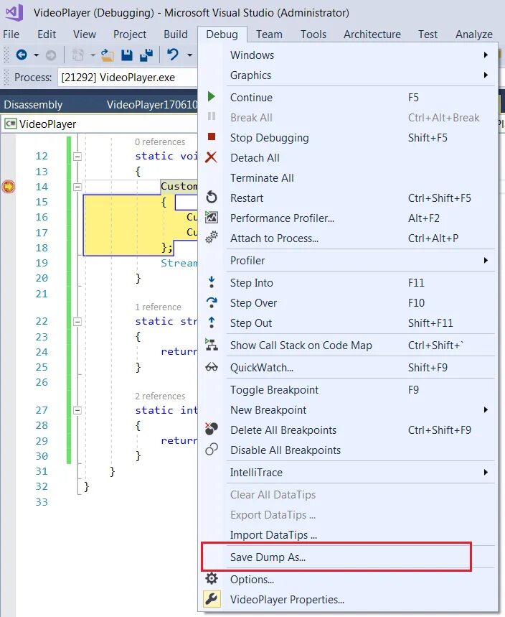Click the Options gear icon
This screenshot has height=617, width=505.
tap(212, 578)
